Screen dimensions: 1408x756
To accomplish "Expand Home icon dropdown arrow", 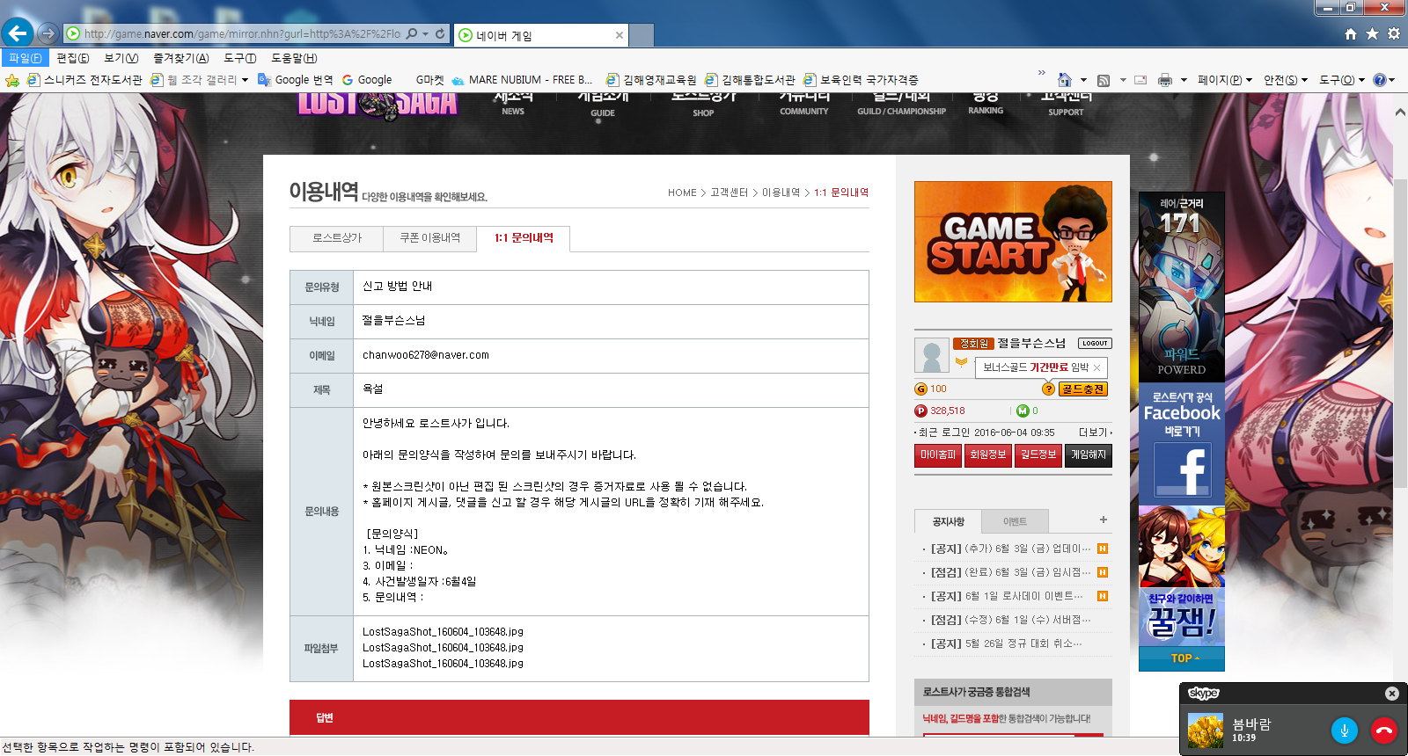I will click(1083, 80).
